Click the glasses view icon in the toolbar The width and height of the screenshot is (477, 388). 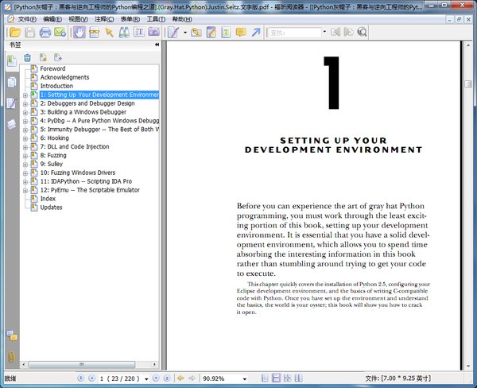[x=94, y=32]
